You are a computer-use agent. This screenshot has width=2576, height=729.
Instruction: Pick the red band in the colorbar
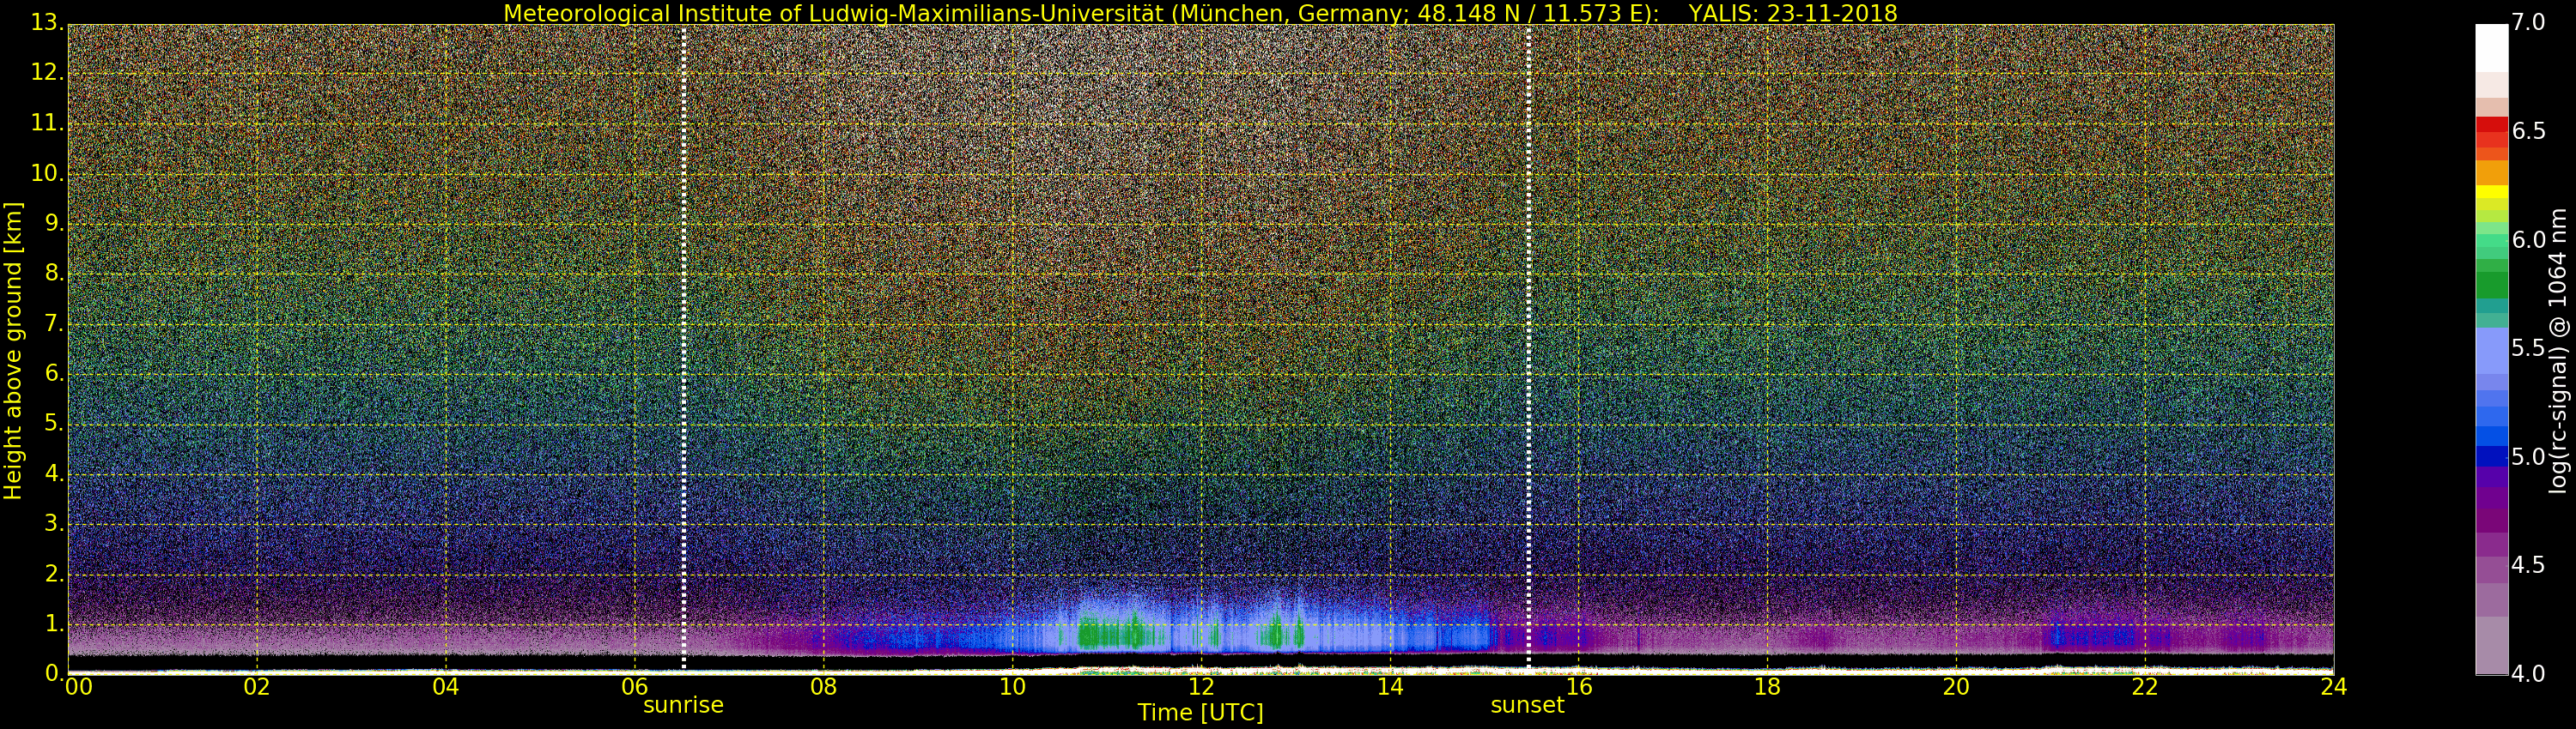(x=2492, y=125)
